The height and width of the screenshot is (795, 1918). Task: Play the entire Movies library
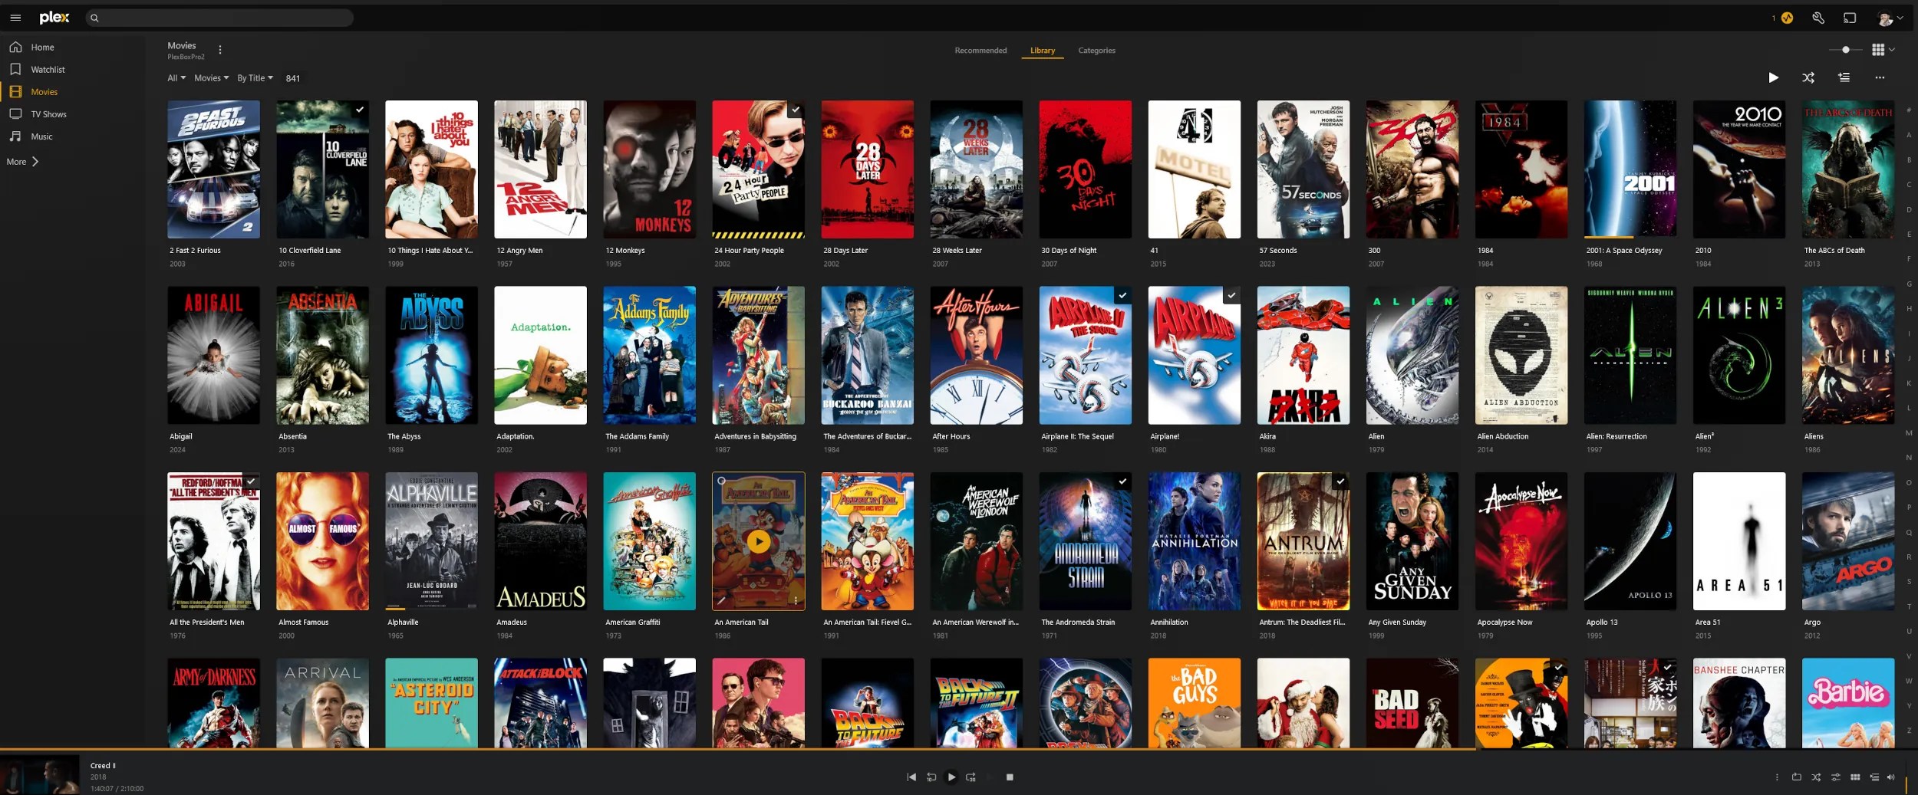click(x=1773, y=77)
